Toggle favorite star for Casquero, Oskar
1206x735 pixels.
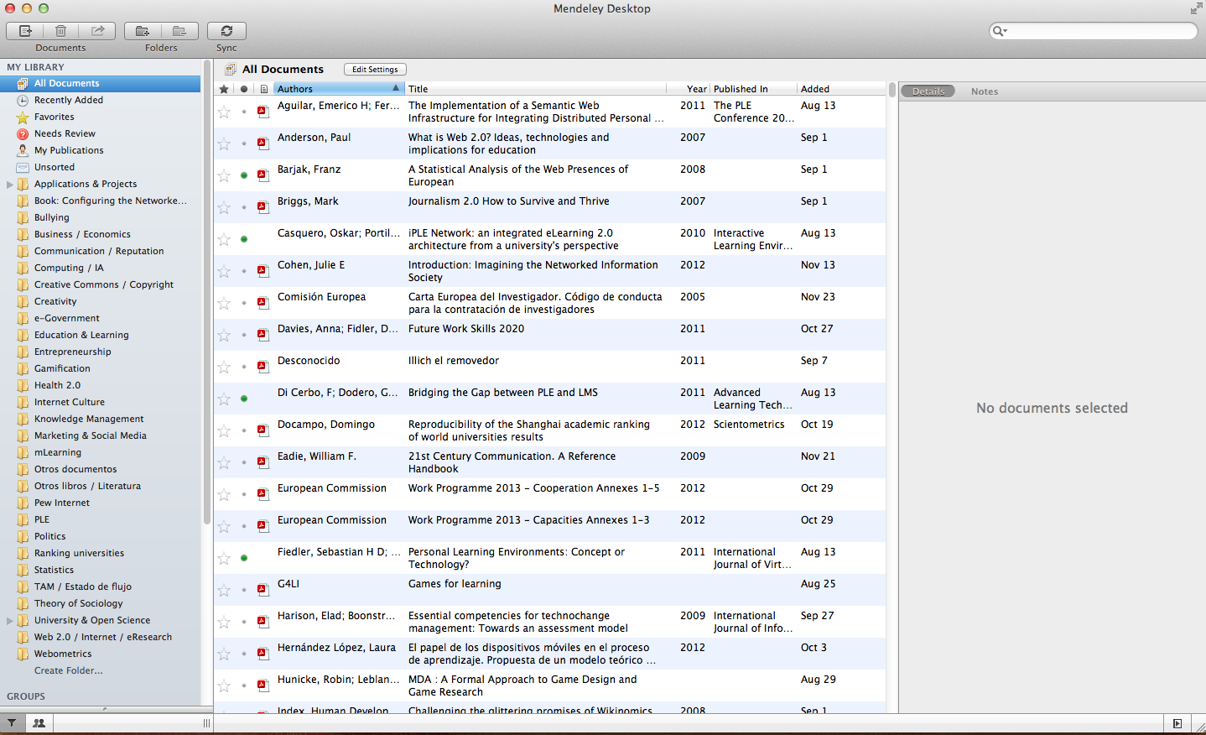click(x=224, y=239)
